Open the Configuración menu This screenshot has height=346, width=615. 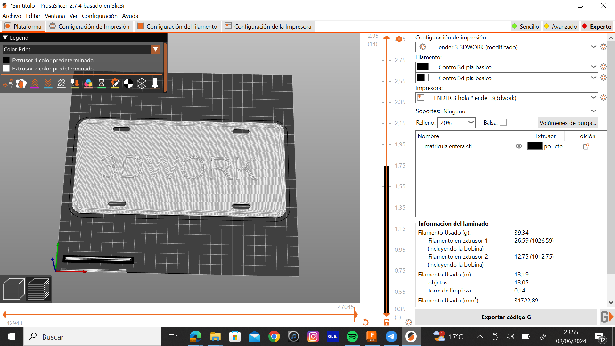100,16
